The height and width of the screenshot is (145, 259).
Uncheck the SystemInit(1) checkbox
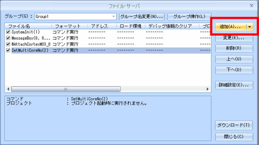coord(8,32)
